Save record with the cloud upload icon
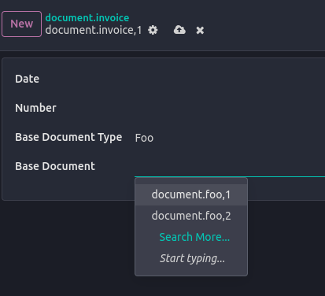 pyautogui.click(x=179, y=30)
